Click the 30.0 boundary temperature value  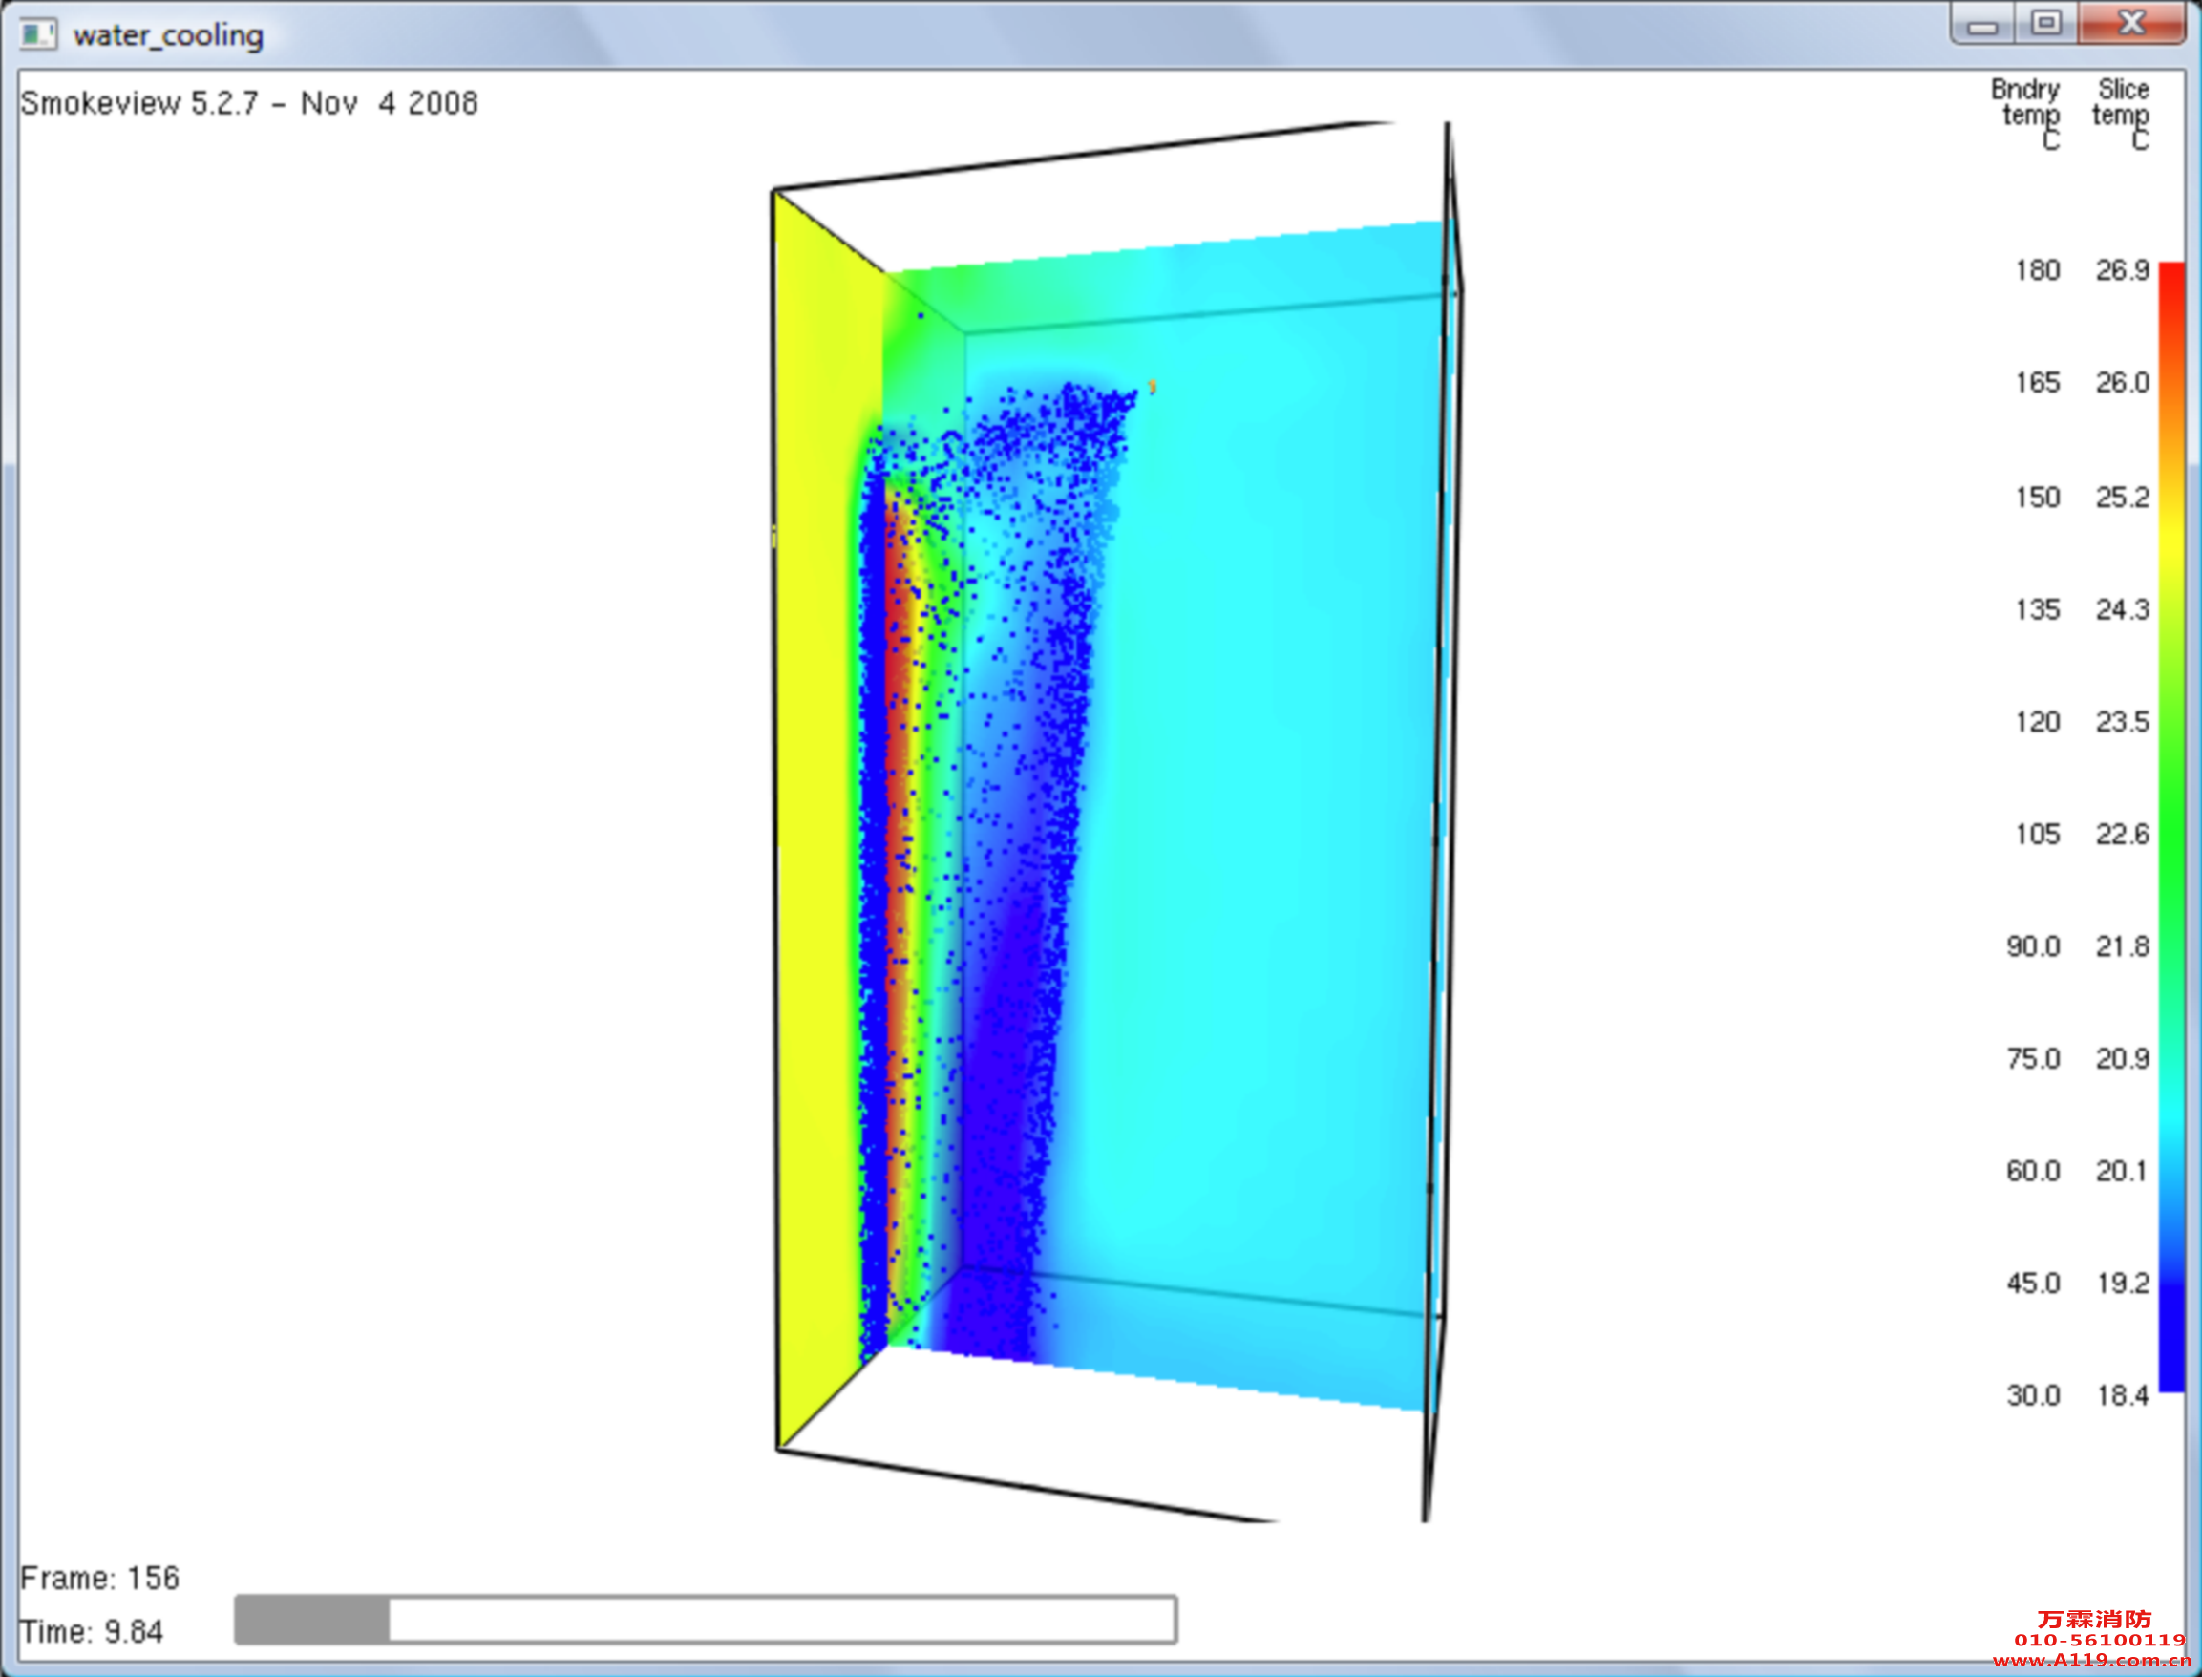(2033, 1395)
